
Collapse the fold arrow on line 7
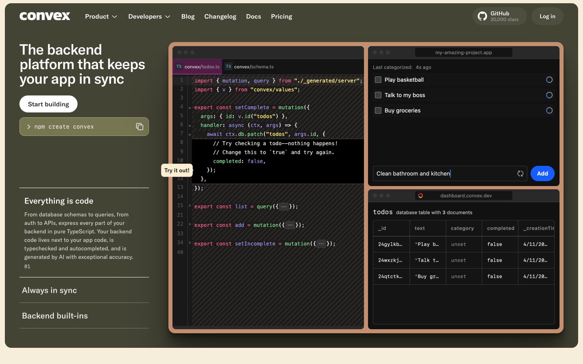point(190,134)
